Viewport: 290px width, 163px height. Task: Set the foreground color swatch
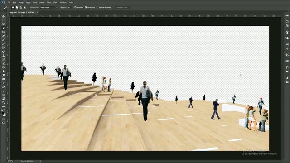tap(3, 113)
